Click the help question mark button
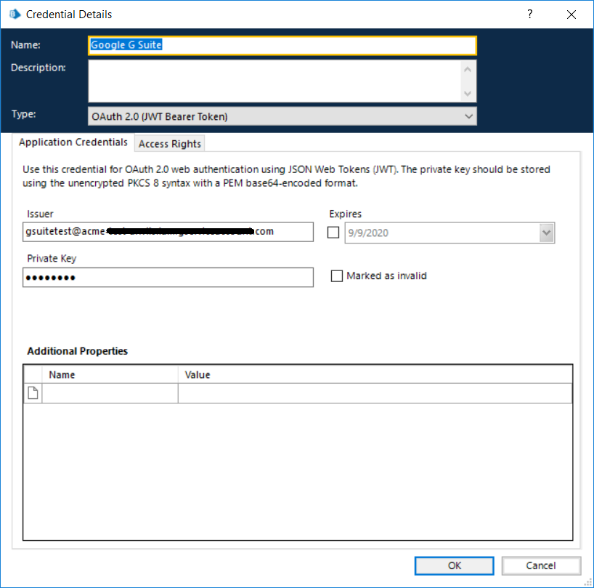Viewport: 594px width, 588px height. pyautogui.click(x=531, y=14)
